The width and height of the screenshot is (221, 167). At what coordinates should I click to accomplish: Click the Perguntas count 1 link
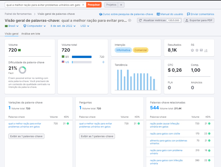pos(80,108)
